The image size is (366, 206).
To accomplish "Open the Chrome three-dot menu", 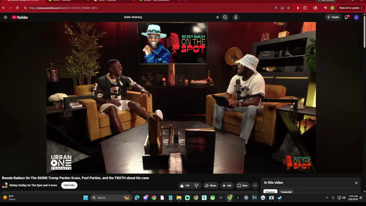I will click(362, 8).
